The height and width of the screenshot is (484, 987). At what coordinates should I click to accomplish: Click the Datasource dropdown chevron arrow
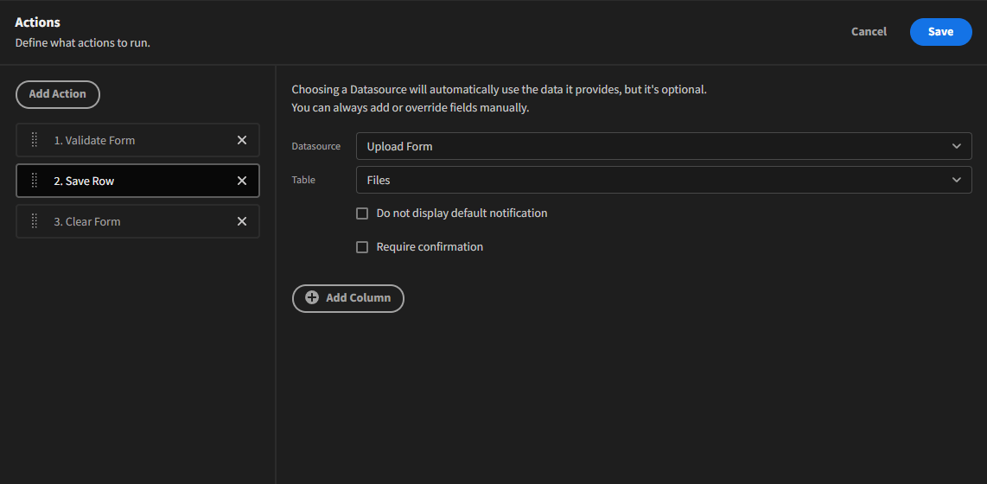pyautogui.click(x=956, y=146)
